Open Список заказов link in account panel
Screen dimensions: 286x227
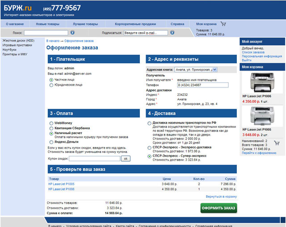253,52
